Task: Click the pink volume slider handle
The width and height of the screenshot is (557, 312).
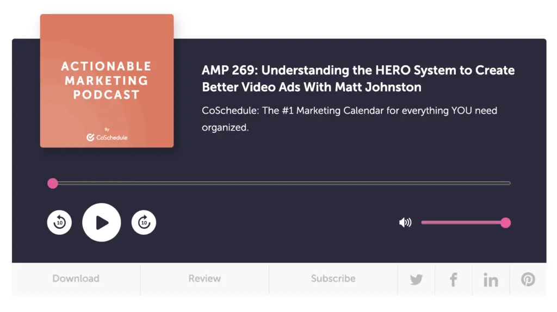Action: click(505, 222)
